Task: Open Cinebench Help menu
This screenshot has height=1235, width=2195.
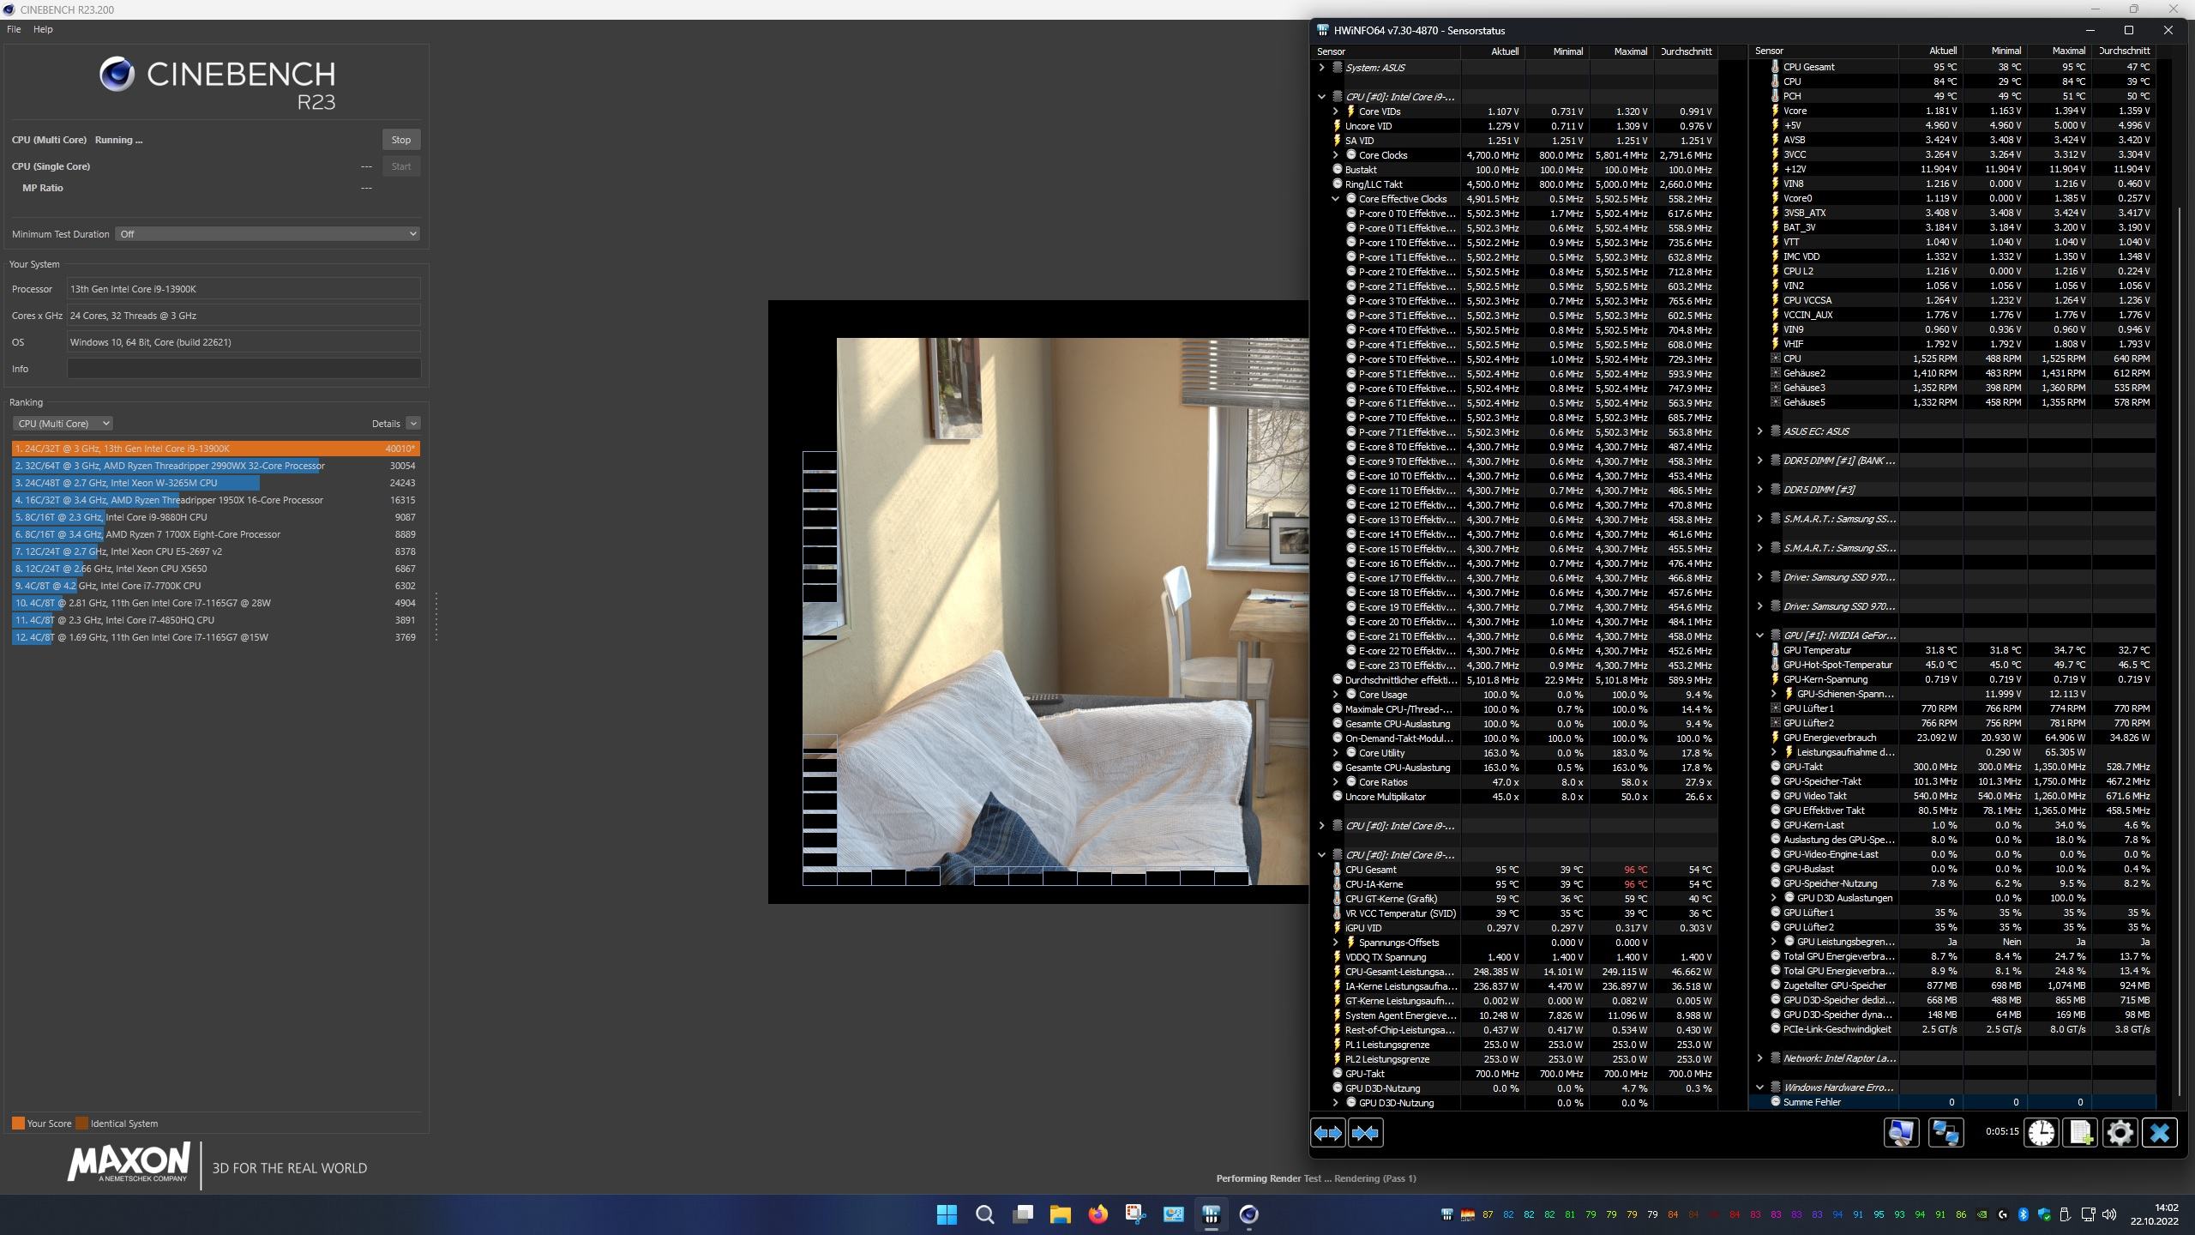Action: click(x=43, y=29)
